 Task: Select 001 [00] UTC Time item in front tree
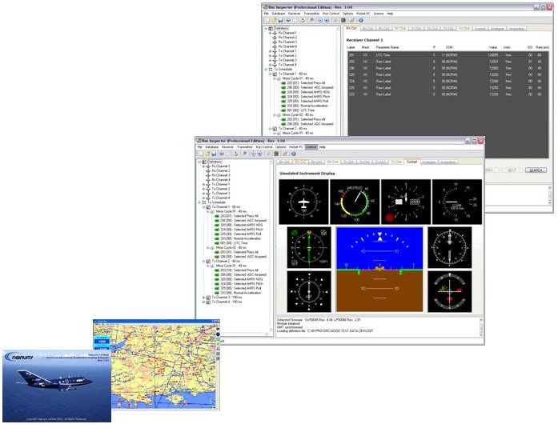point(234,243)
